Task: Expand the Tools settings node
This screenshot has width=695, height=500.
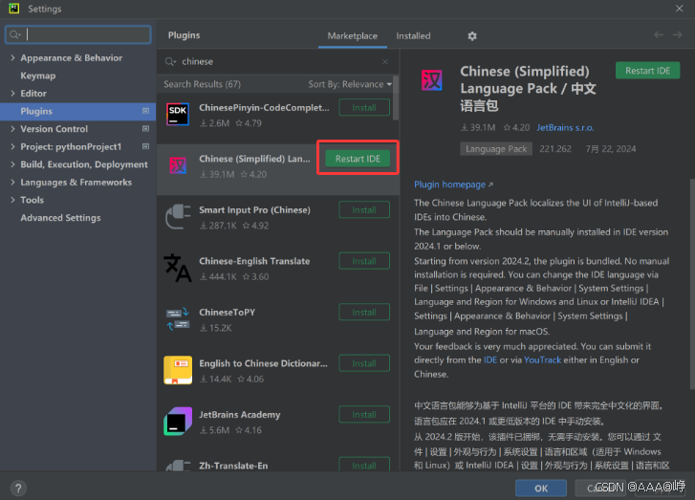Action: pos(12,200)
